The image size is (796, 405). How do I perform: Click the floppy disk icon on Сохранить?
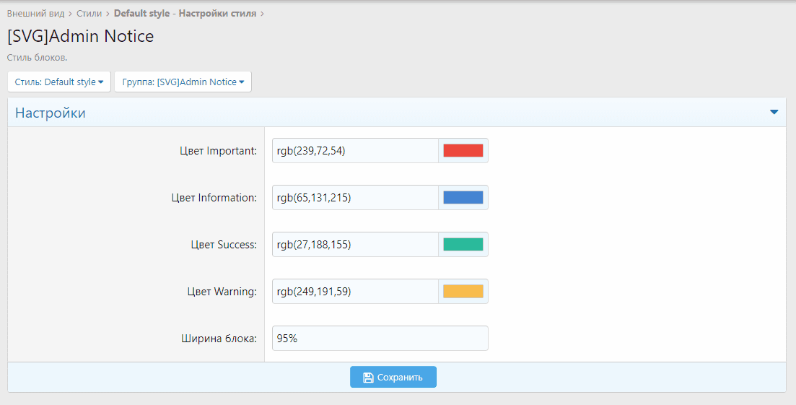(368, 378)
